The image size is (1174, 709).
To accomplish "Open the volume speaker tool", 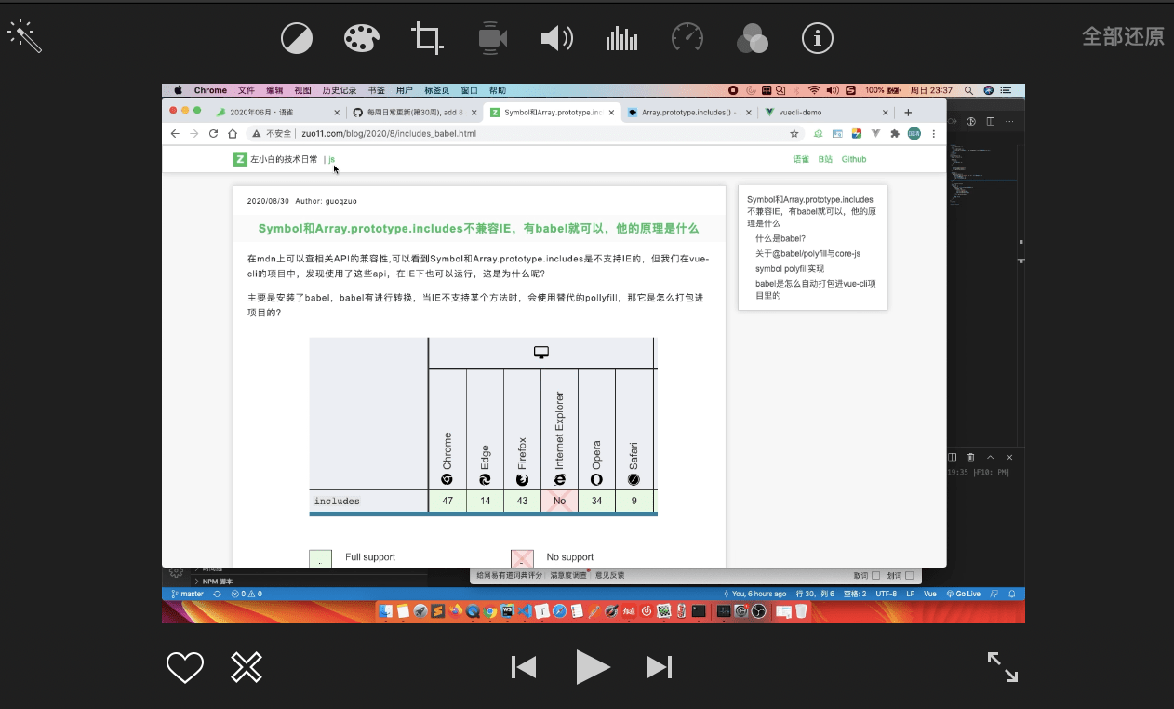I will coord(556,38).
